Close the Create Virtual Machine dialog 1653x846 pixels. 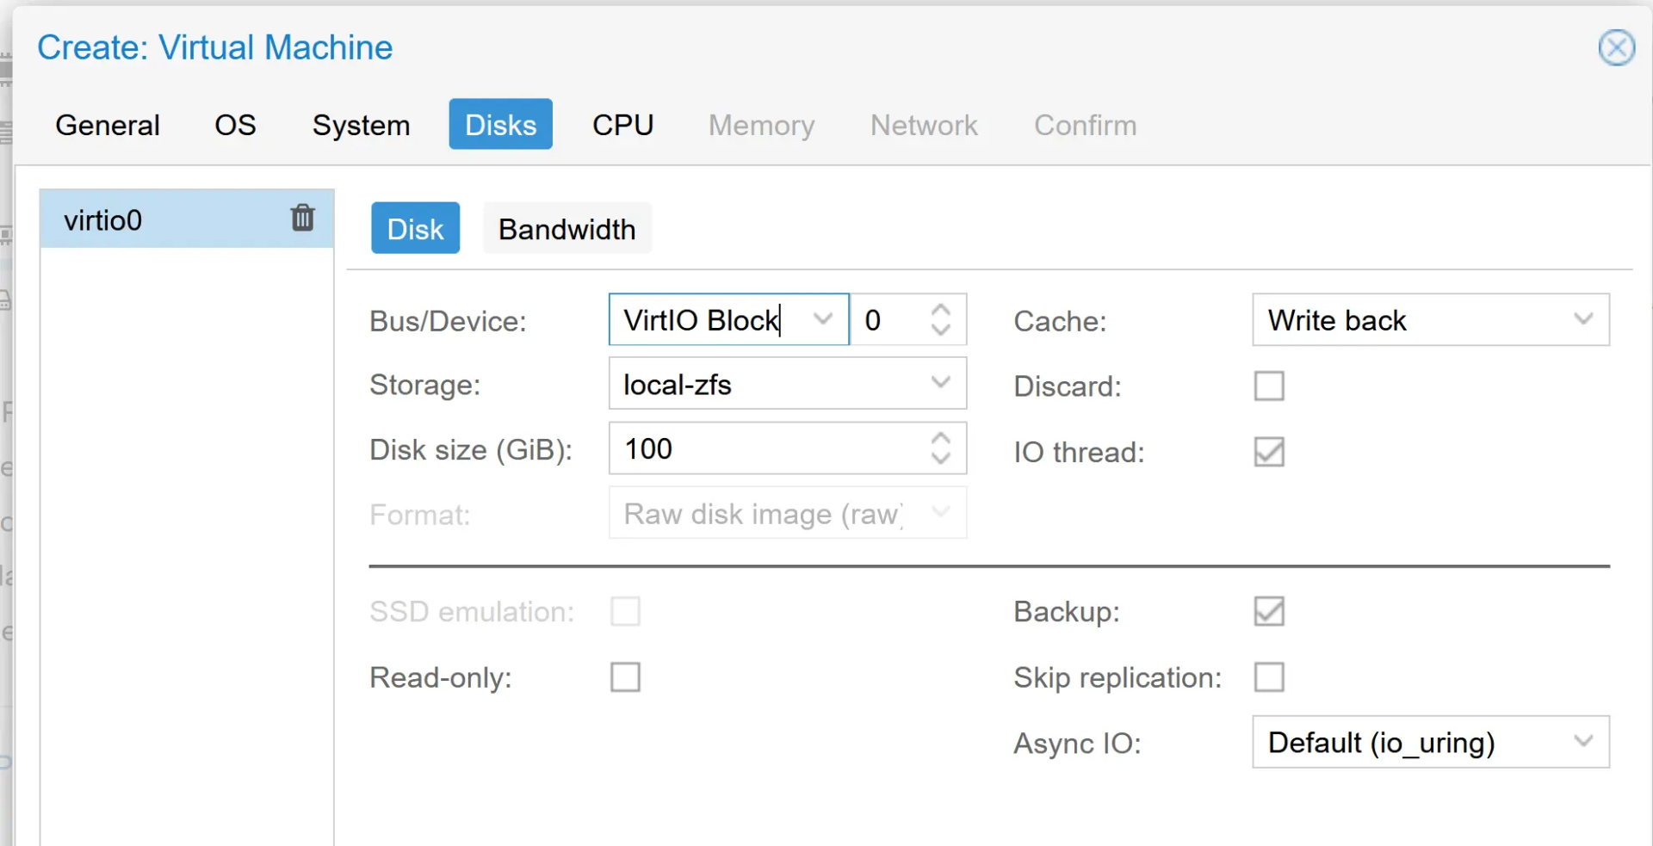[x=1617, y=47]
